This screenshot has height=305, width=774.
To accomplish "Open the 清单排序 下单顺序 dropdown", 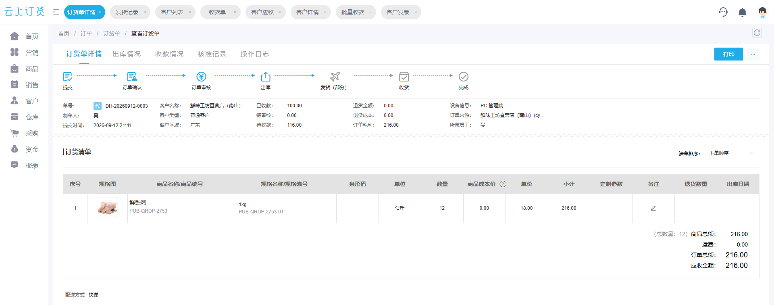I will tap(731, 153).
